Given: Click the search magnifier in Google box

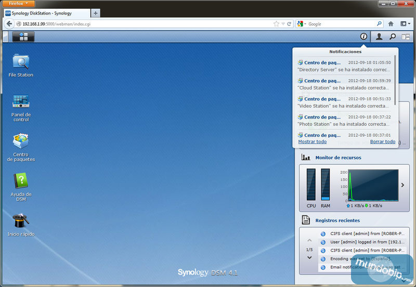Looking at the screenshot, I should (x=379, y=23).
